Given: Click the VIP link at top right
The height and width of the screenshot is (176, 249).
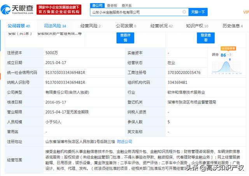Looking at the screenshot, I should pos(246,12).
